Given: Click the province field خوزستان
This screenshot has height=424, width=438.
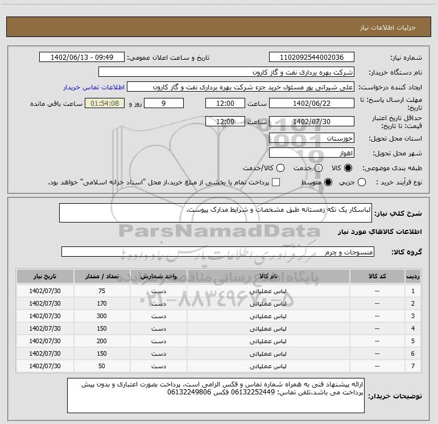Looking at the screenshot, I should 312,138.
